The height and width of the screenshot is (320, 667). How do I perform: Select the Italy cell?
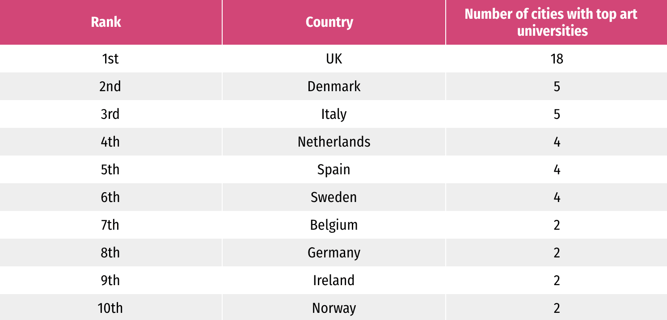pyautogui.click(x=334, y=114)
